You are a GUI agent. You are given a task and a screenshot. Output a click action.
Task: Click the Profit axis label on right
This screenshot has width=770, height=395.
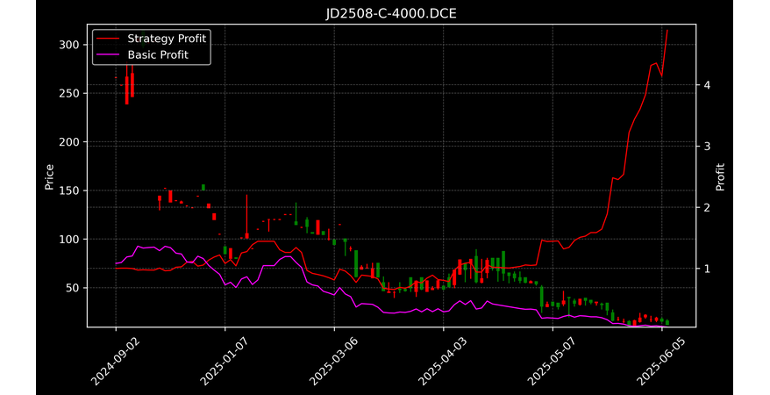(720, 176)
